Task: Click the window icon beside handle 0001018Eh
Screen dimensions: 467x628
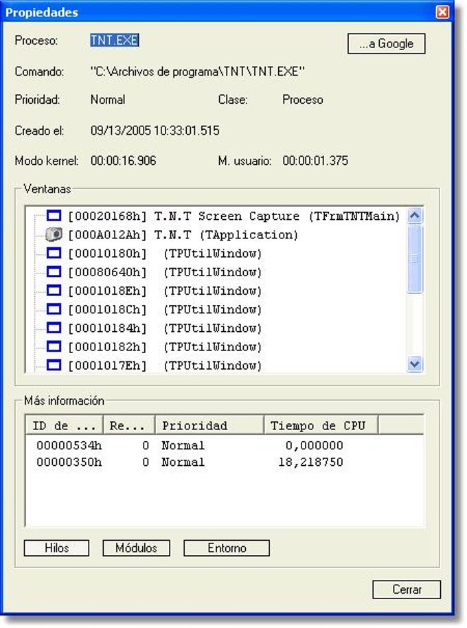Action: [54, 291]
